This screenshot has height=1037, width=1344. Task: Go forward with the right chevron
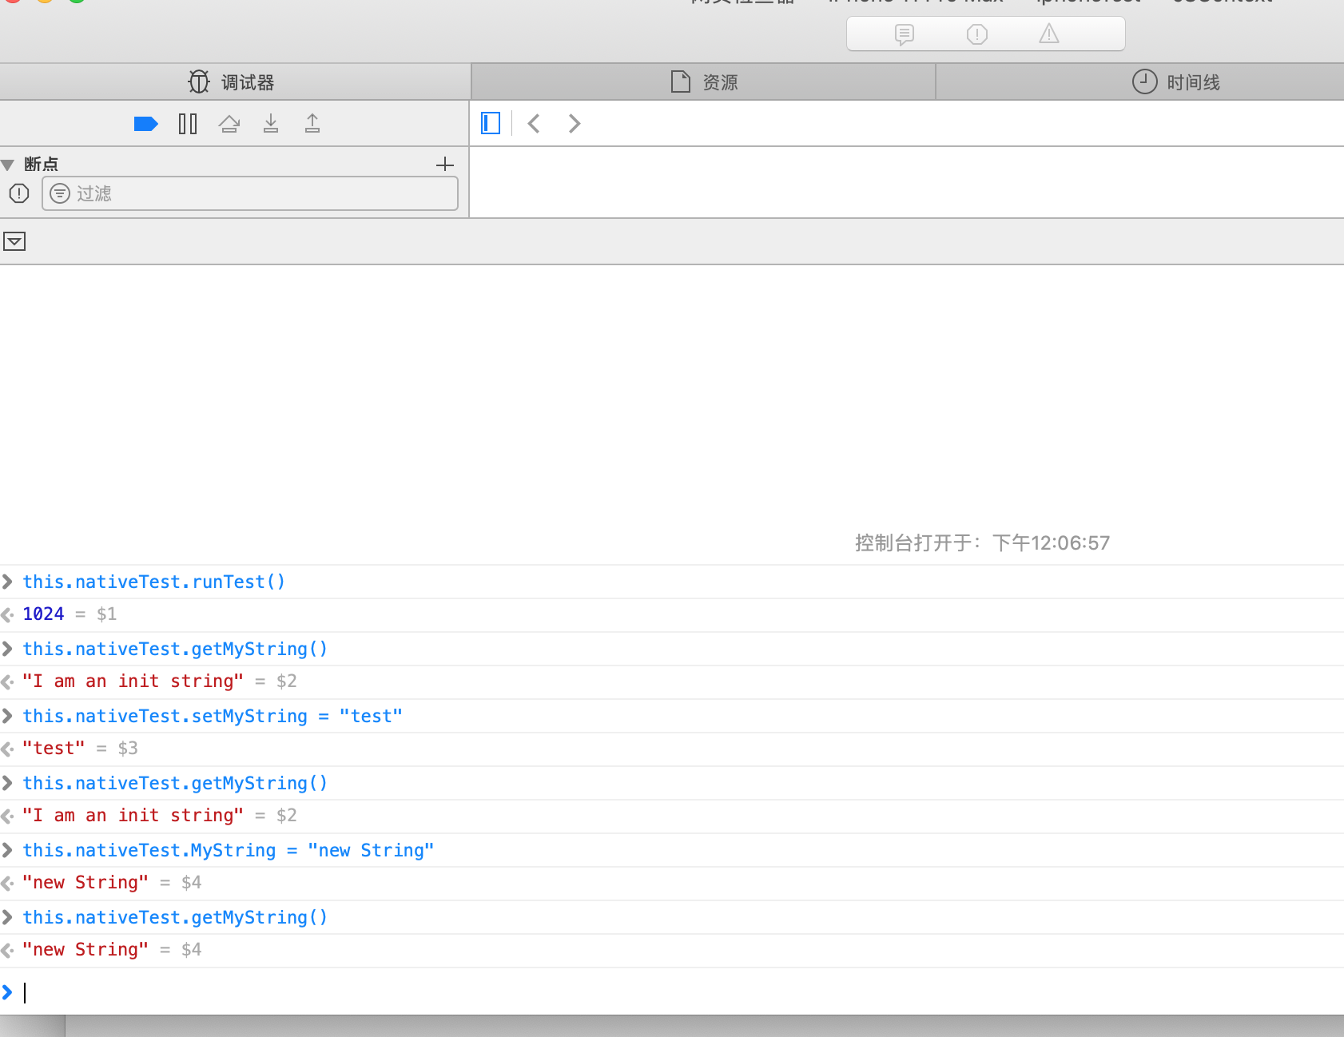(x=574, y=123)
